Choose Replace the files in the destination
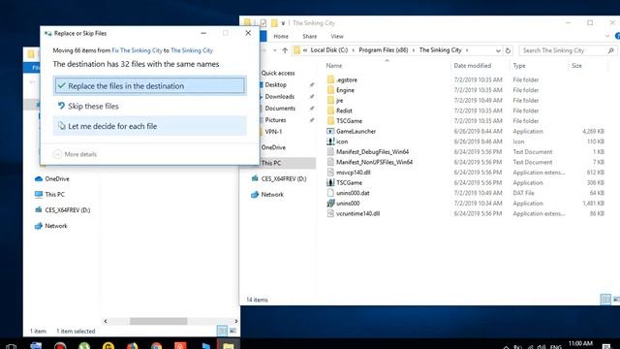620x349 pixels. [x=150, y=86]
